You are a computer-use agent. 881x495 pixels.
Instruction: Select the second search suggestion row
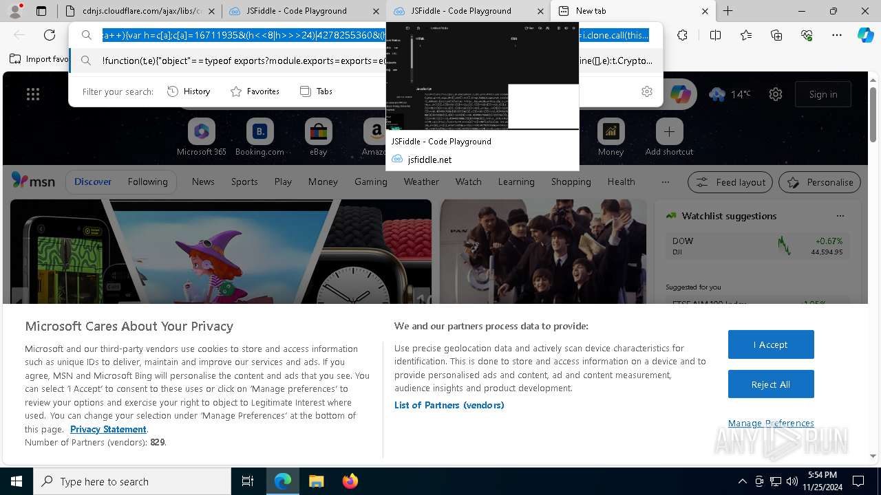click(366, 60)
